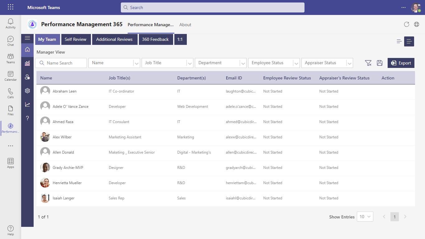Go to page 1 in pagination
This screenshot has width=425, height=239.
click(394, 217)
